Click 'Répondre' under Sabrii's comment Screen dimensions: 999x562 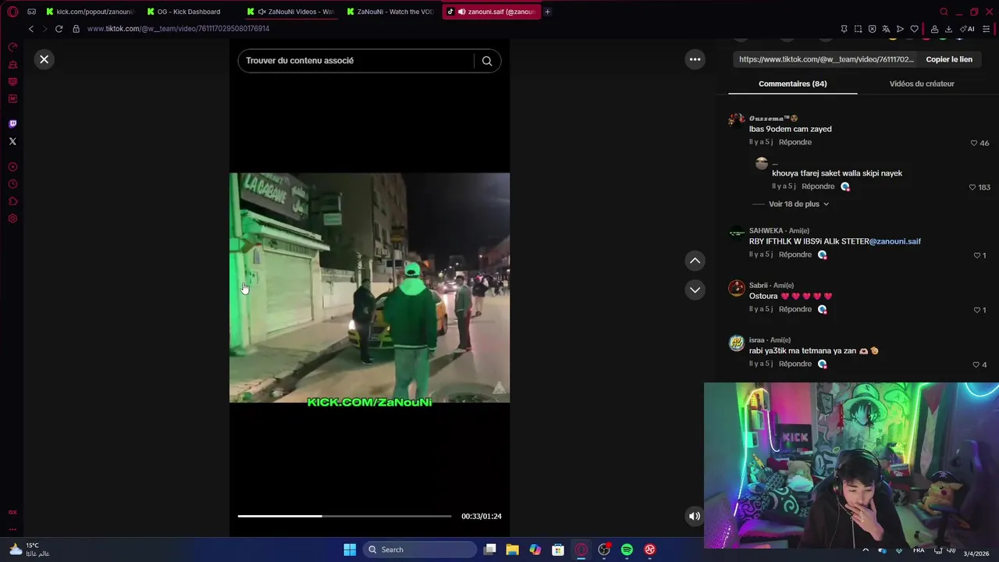tap(795, 309)
